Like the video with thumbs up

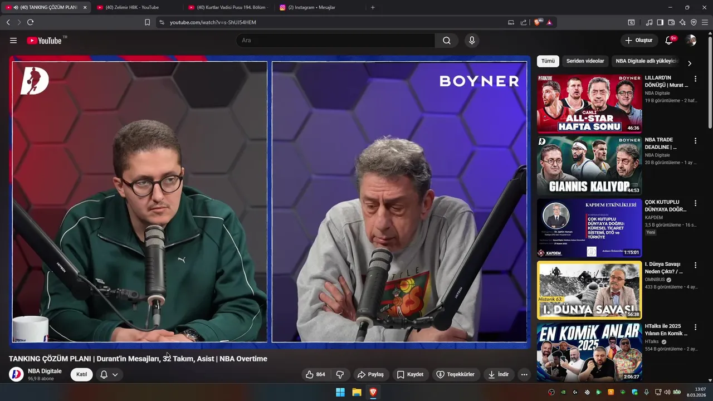[x=315, y=374]
